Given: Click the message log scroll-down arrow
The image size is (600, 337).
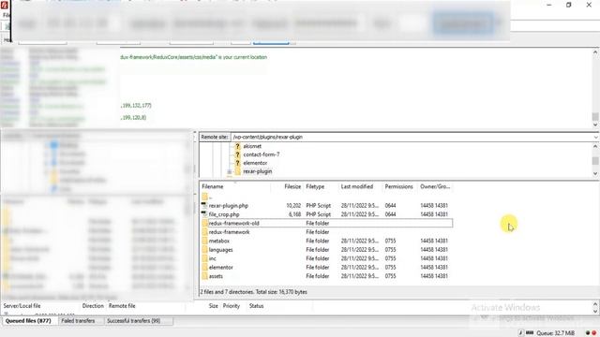Looking at the screenshot, I should [595, 125].
